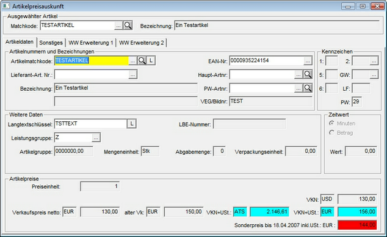Click the Sonderpreis bis 18.04.2007 label
The height and width of the screenshot is (237, 387).
click(285, 225)
